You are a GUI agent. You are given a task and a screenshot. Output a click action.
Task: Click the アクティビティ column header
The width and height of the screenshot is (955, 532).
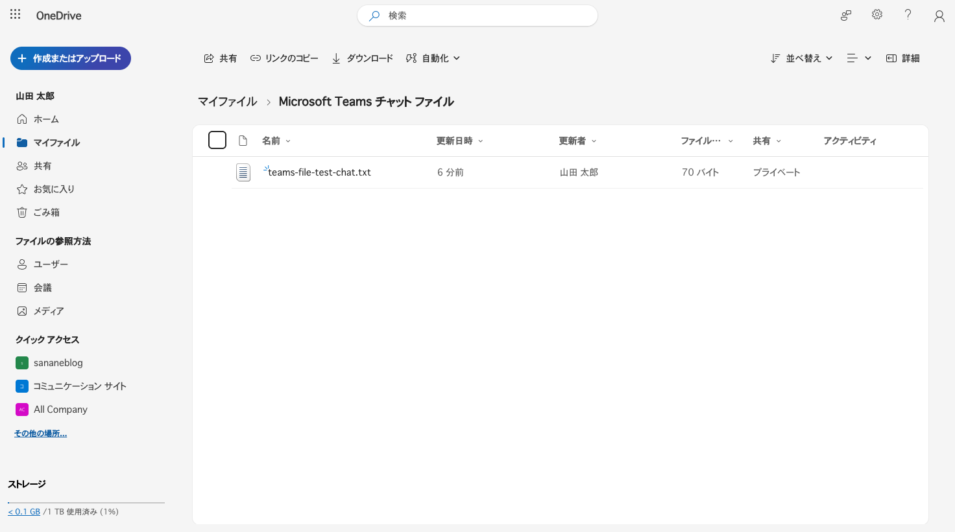click(x=850, y=141)
